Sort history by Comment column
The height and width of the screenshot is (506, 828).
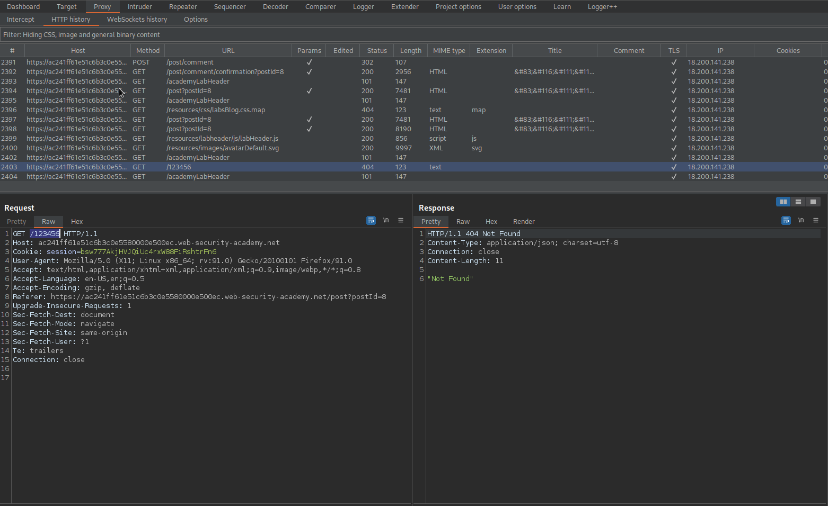pyautogui.click(x=629, y=50)
